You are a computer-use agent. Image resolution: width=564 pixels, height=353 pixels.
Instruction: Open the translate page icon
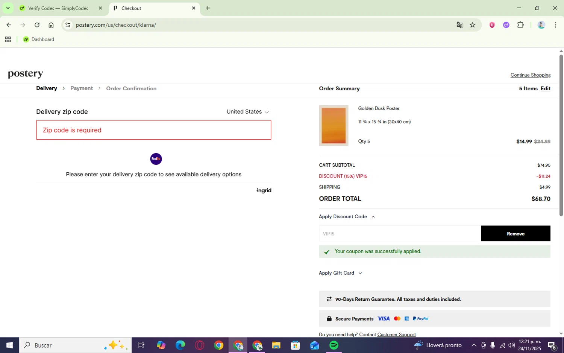[x=459, y=25]
